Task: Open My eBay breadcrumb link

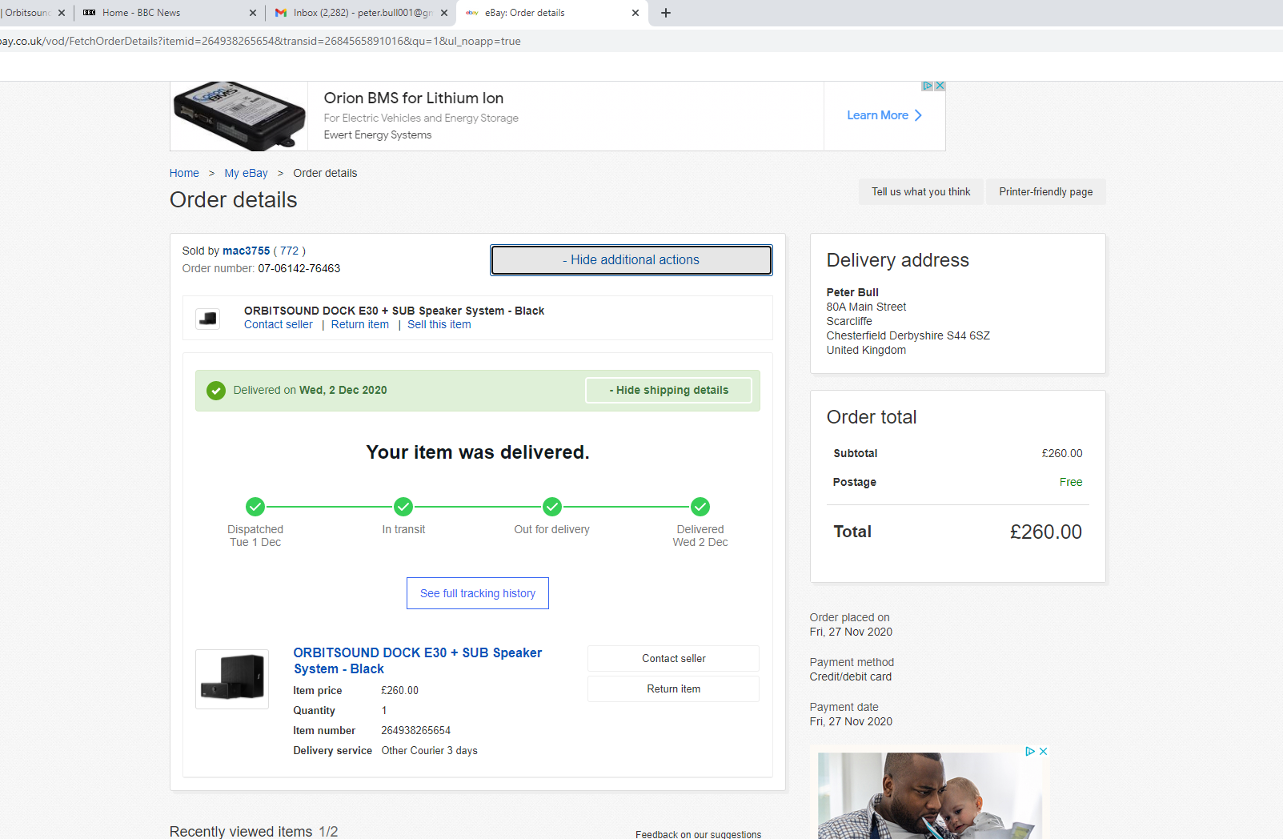Action: tap(246, 173)
